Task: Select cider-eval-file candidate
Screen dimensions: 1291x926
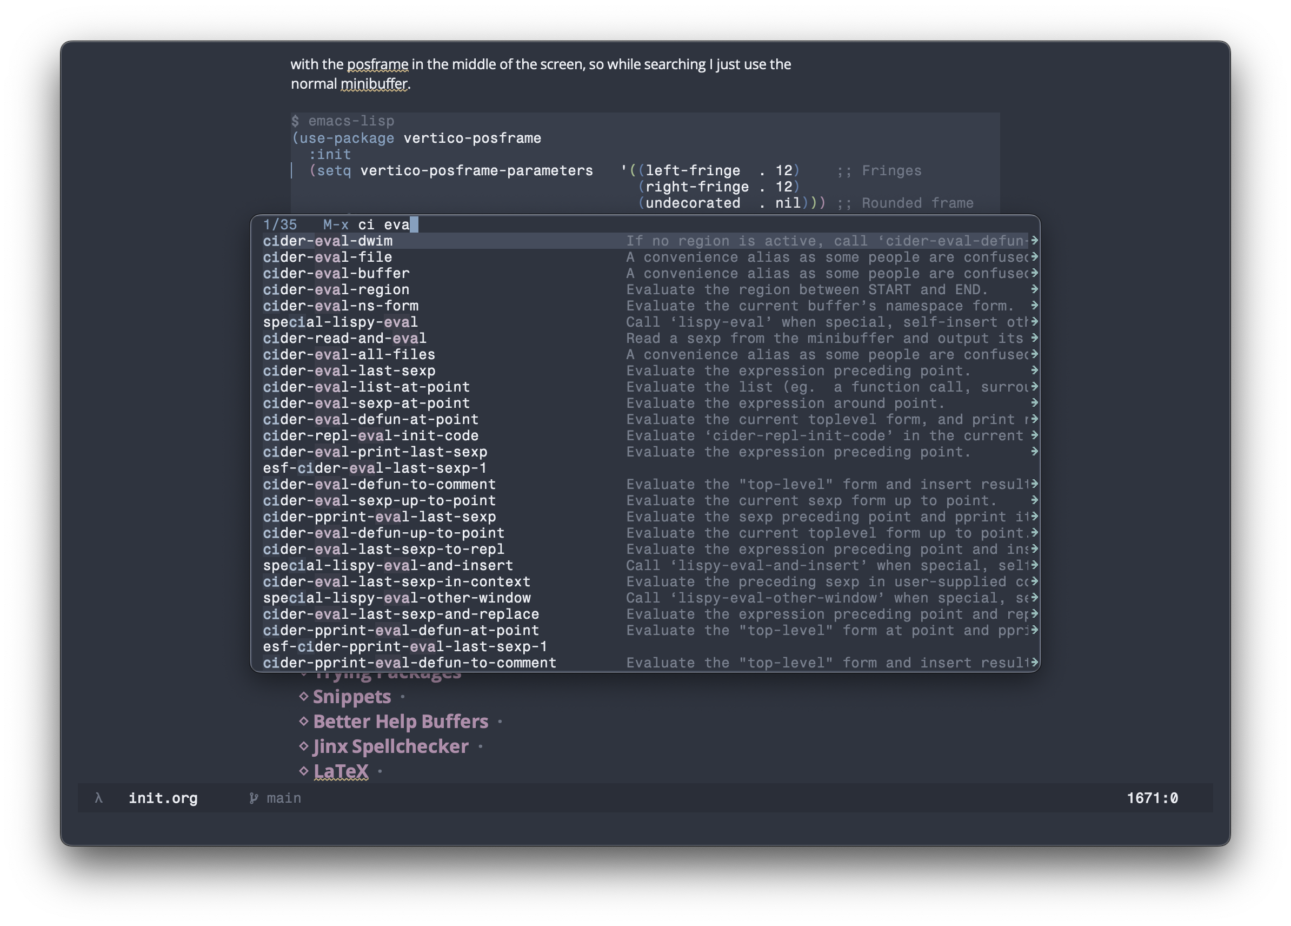Action: (x=645, y=257)
